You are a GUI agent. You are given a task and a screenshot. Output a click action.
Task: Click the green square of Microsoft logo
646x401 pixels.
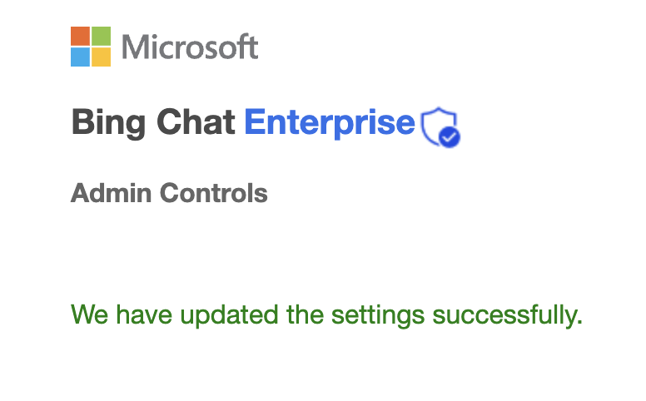coord(101,36)
